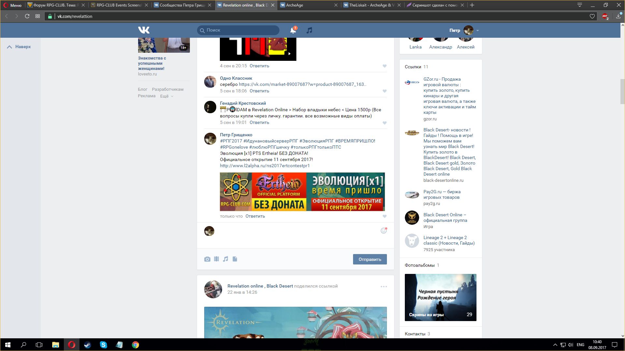
Task: Go back in browser history
Action: click(x=7, y=16)
